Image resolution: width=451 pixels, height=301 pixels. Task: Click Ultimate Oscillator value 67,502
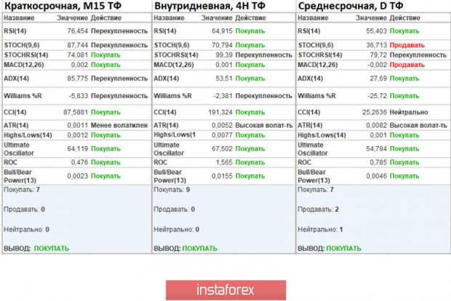point(222,149)
